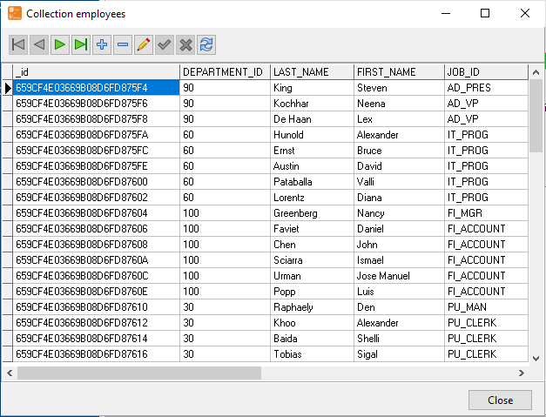
Task: Click the LAST_NAME column header
Action: 312,72
